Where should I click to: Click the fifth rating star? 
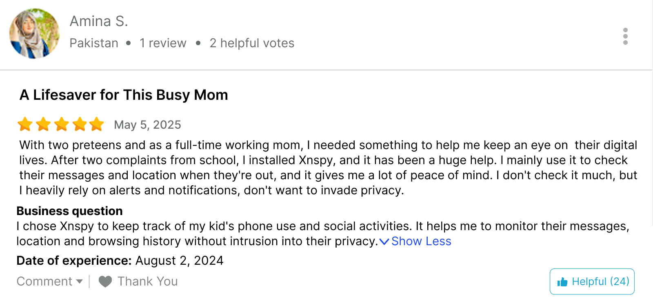tap(97, 124)
